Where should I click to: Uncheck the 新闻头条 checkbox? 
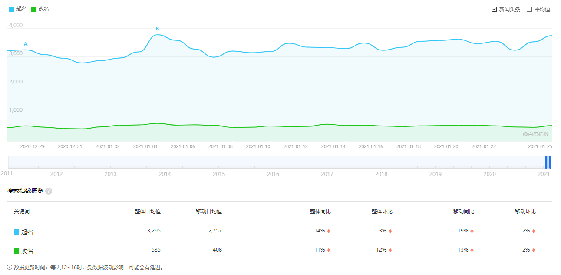pos(494,8)
